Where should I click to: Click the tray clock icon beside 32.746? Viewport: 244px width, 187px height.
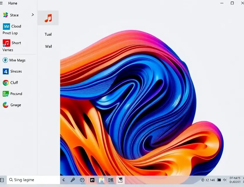(203, 180)
